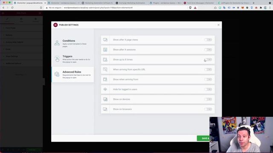This screenshot has height=153, width=273.
Task: Click the Brave Rewards triangle icon
Action: click(195, 8)
